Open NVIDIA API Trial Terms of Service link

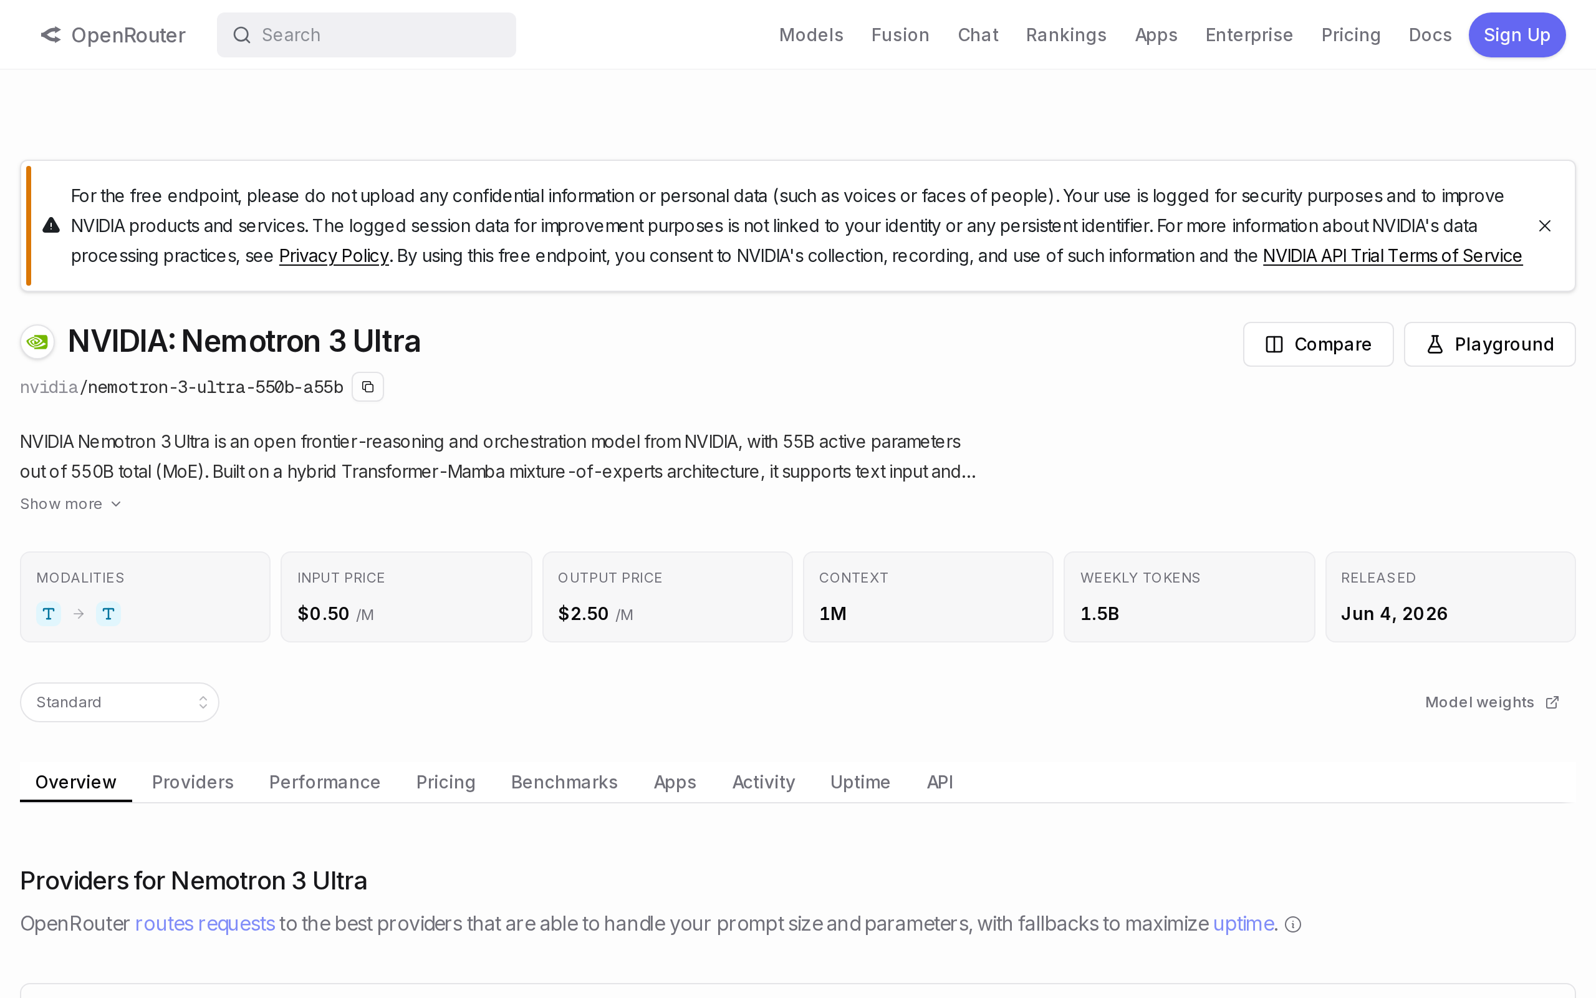[x=1392, y=256]
